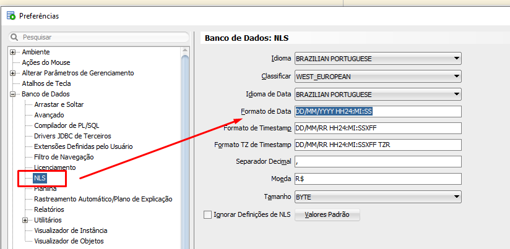Click the Banco de Dados label
Image resolution: width=510 pixels, height=249 pixels.
tap(46, 94)
